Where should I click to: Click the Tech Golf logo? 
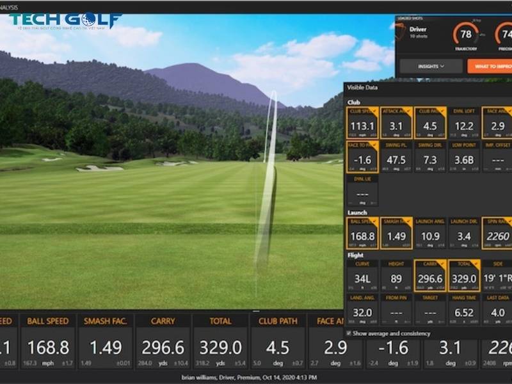[x=64, y=21]
